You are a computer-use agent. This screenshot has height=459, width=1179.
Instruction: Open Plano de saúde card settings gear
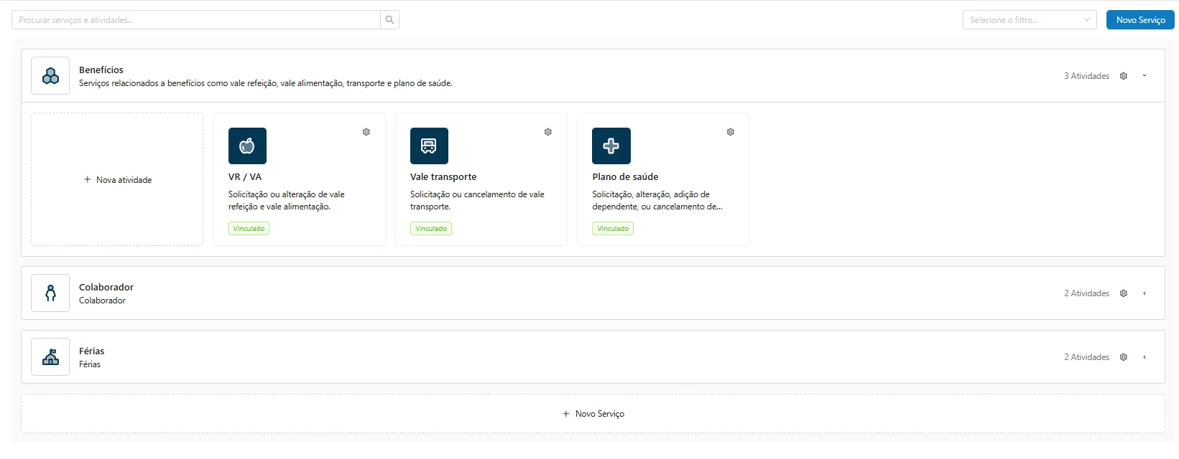pyautogui.click(x=731, y=132)
